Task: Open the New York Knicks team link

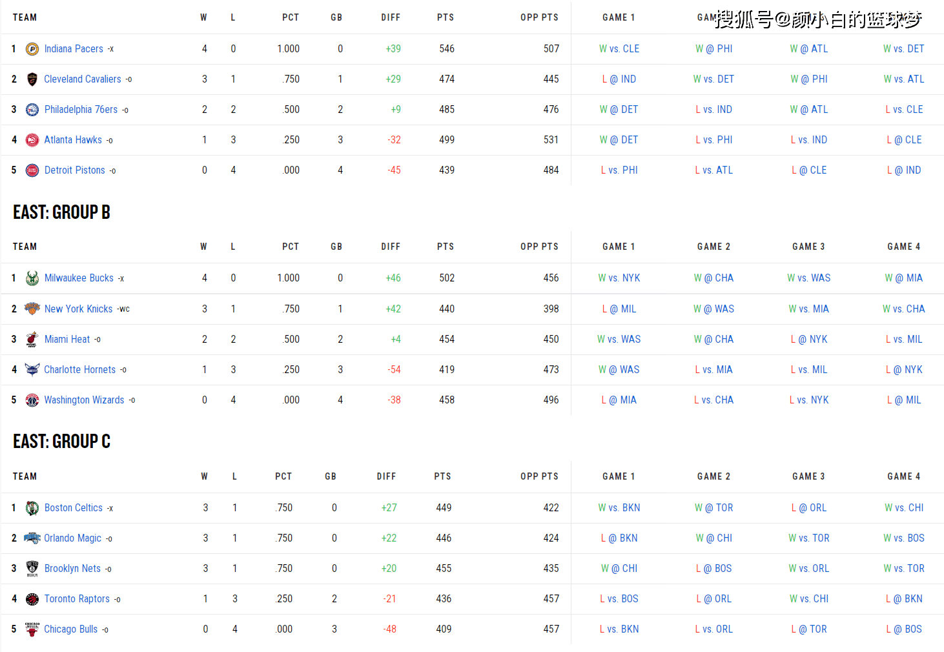Action: click(x=79, y=309)
